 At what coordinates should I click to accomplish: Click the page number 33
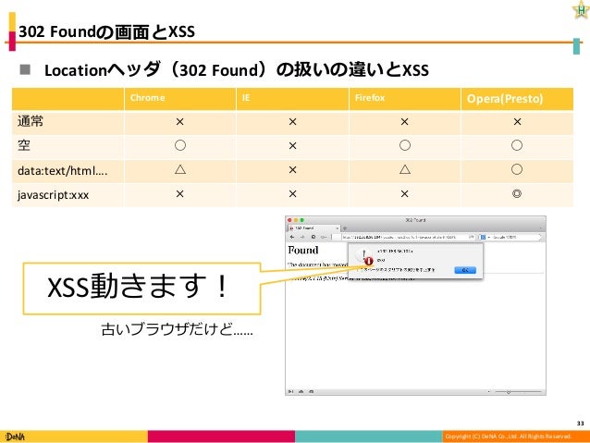(x=580, y=424)
